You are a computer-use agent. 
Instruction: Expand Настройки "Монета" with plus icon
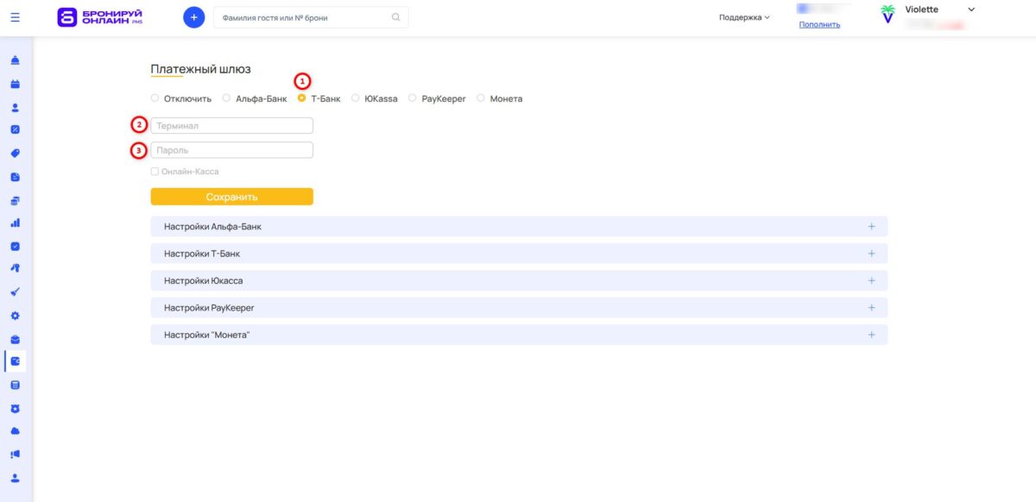click(x=871, y=335)
